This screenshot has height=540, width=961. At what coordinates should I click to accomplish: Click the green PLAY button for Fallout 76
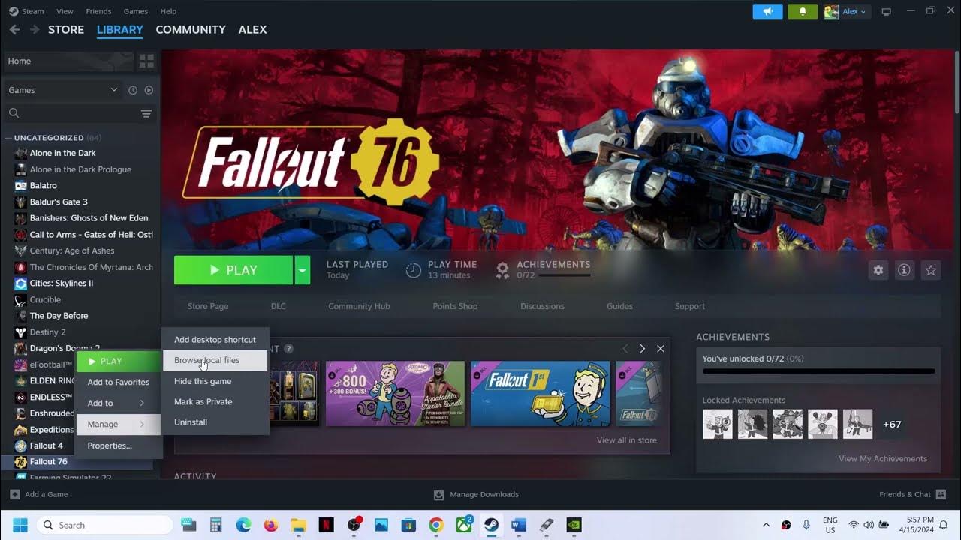tap(233, 270)
